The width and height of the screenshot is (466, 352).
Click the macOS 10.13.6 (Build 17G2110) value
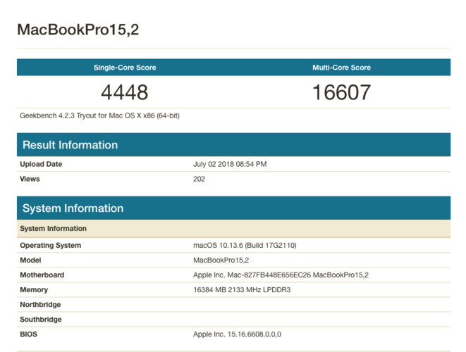pos(245,246)
